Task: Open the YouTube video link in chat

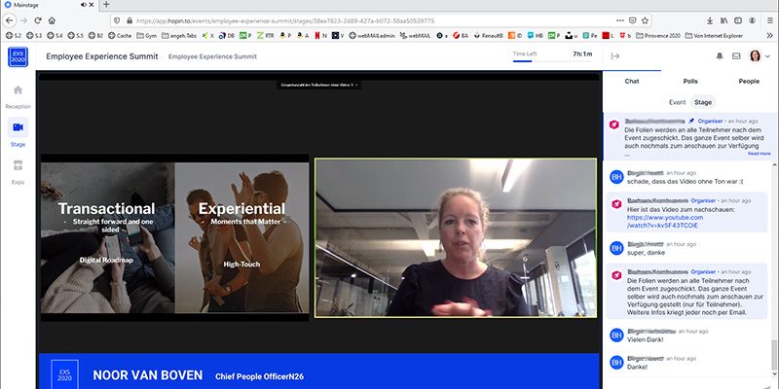Action: pos(665,222)
